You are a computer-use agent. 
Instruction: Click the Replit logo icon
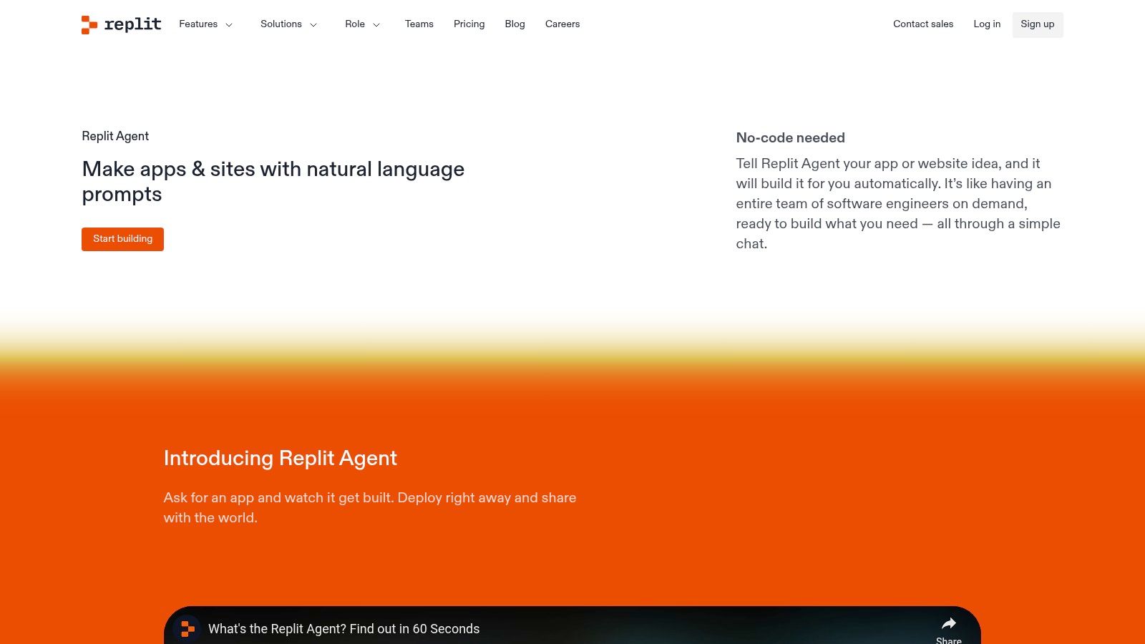click(x=89, y=25)
